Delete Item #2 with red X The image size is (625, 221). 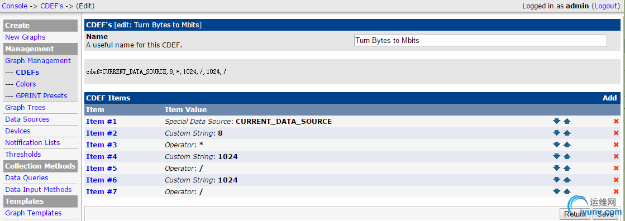(616, 133)
